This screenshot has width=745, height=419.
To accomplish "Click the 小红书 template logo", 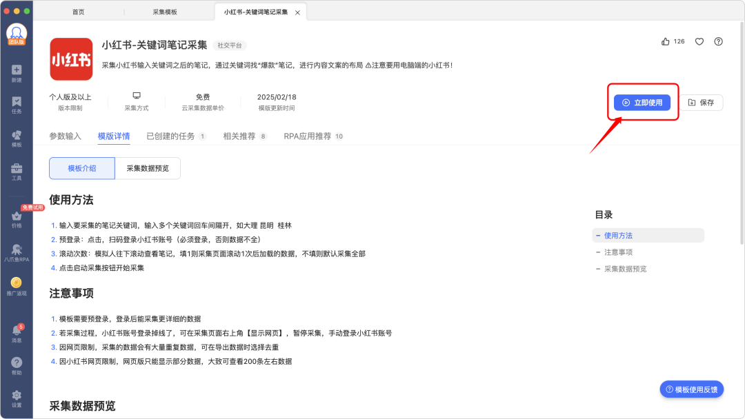I will 71,59.
